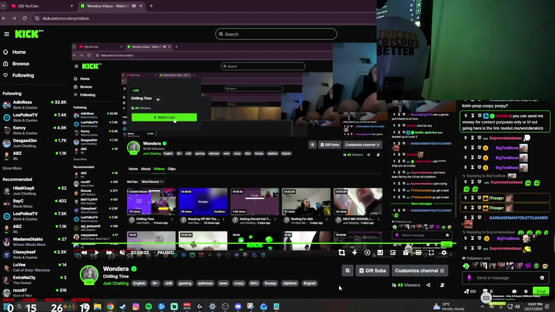Open the Watch now button in the nested stream
Screen dimensions: 555x312
tap(164, 117)
